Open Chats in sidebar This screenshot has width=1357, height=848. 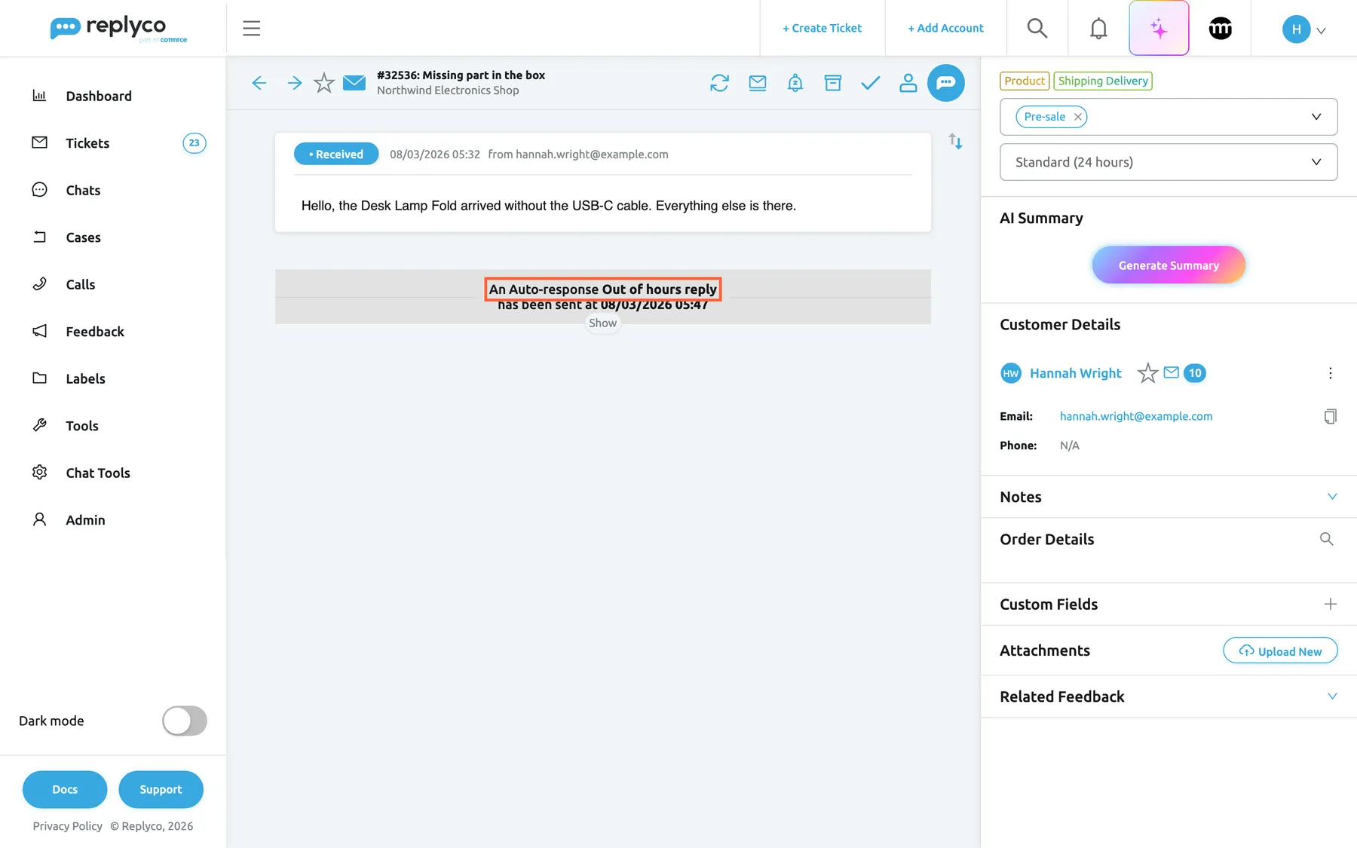[83, 190]
